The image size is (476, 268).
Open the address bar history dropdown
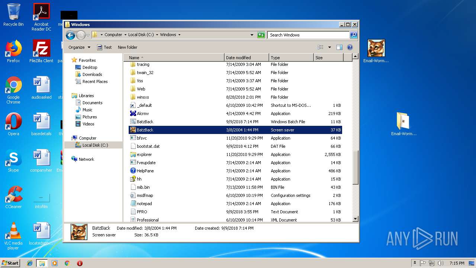tap(252, 35)
